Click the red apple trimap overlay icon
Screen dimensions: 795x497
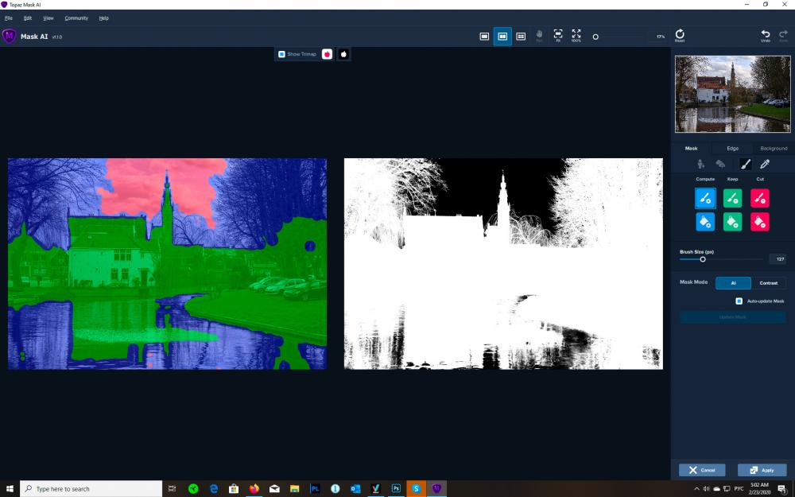[327, 54]
